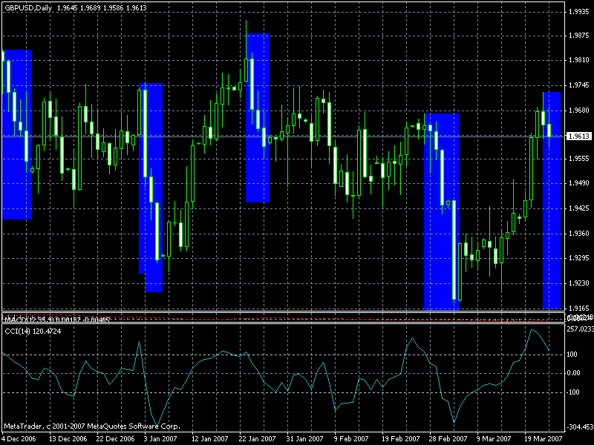Click the GBPUSD,Daily chart title text
594x445 pixels.
tap(30, 7)
